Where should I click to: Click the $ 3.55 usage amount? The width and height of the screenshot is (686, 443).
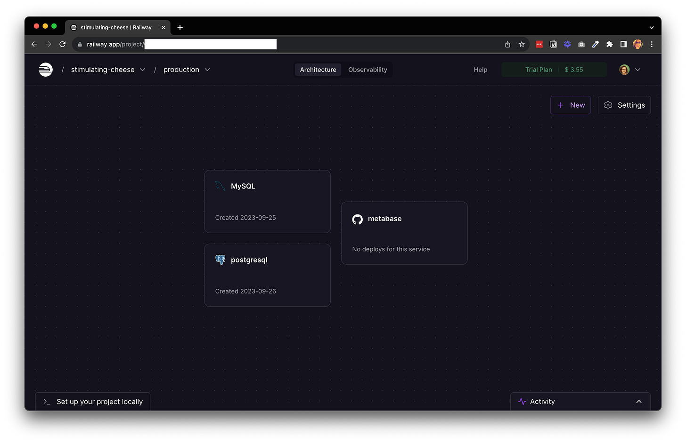[574, 70]
